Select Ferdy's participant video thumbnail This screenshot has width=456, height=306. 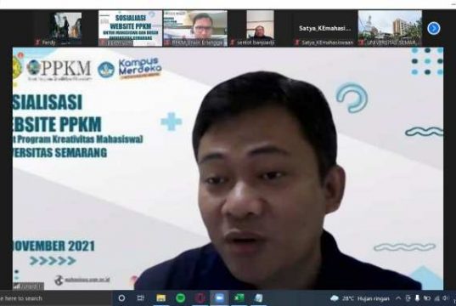pyautogui.click(x=65, y=28)
